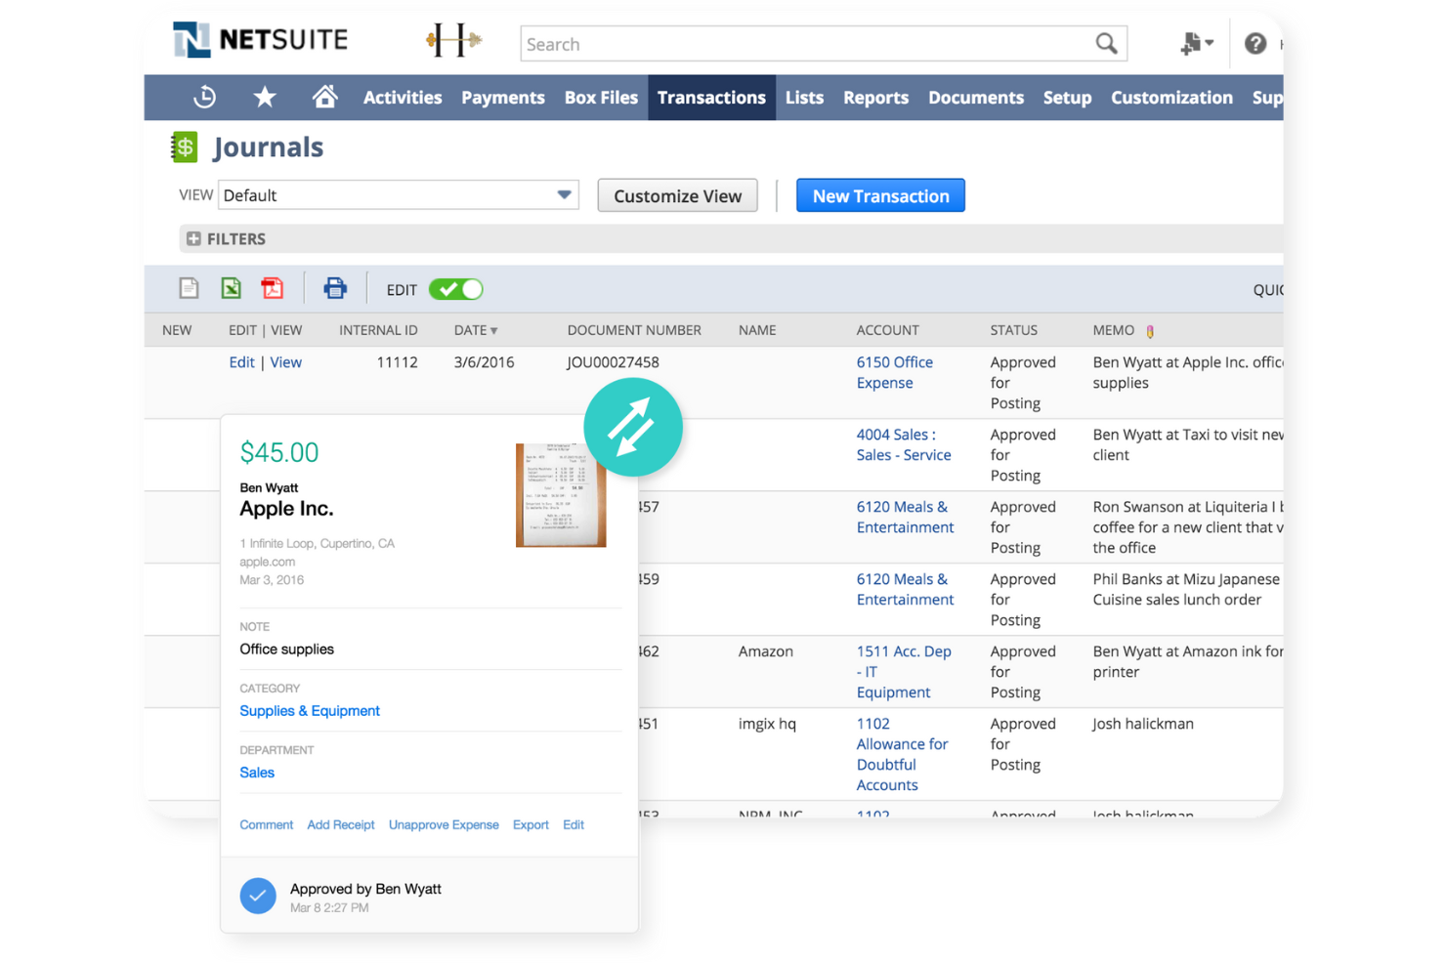Open quick add document icon in header

(1192, 43)
